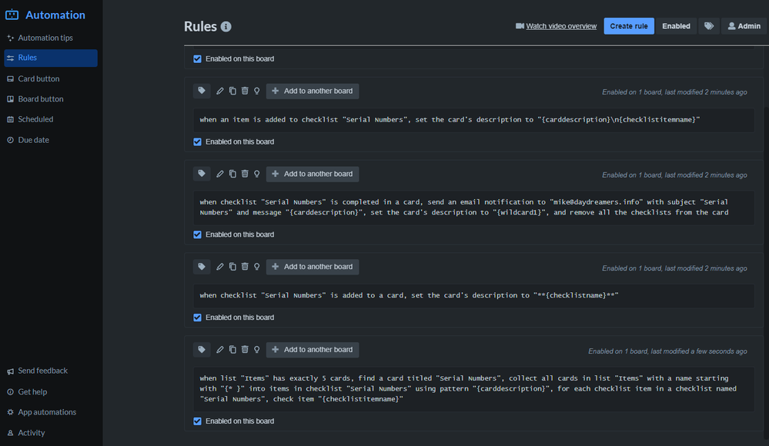Image resolution: width=769 pixels, height=446 pixels.
Task: Duplicate the second rule with the copy icon
Action: pyautogui.click(x=232, y=174)
